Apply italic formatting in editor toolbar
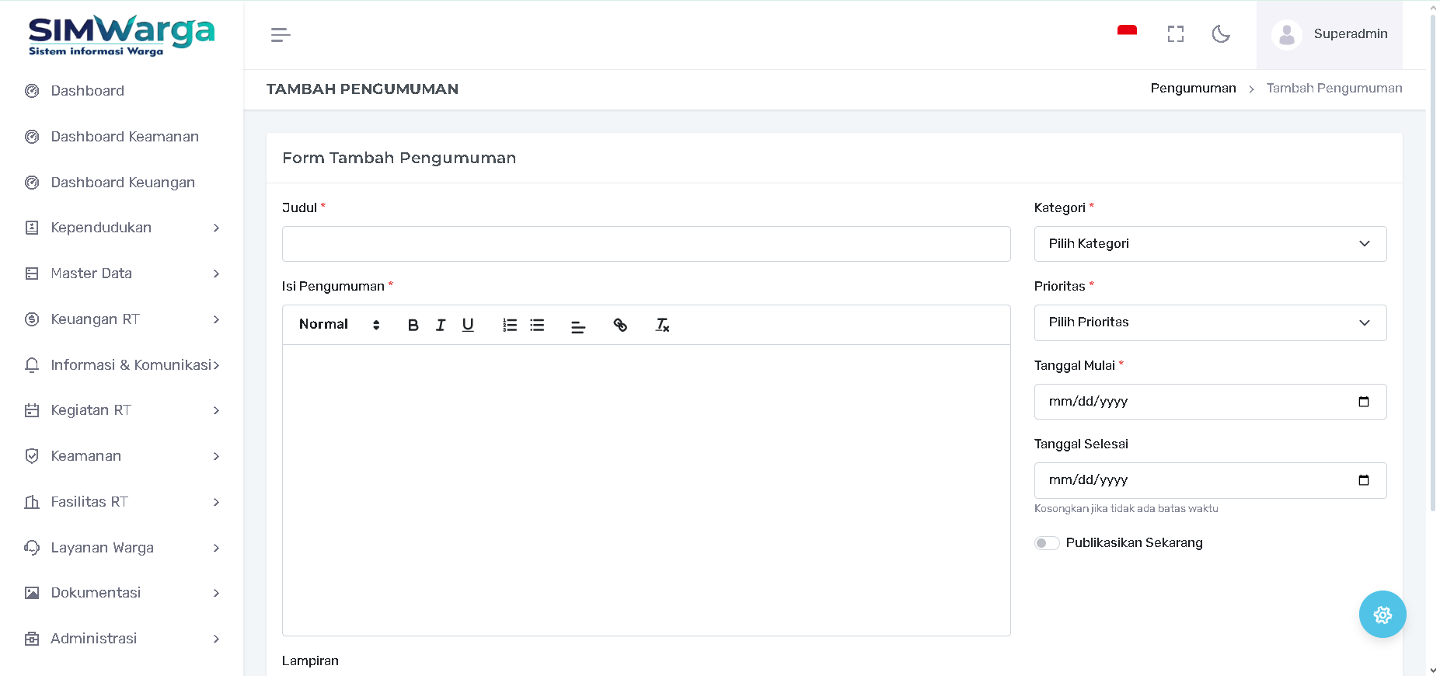 [441, 325]
